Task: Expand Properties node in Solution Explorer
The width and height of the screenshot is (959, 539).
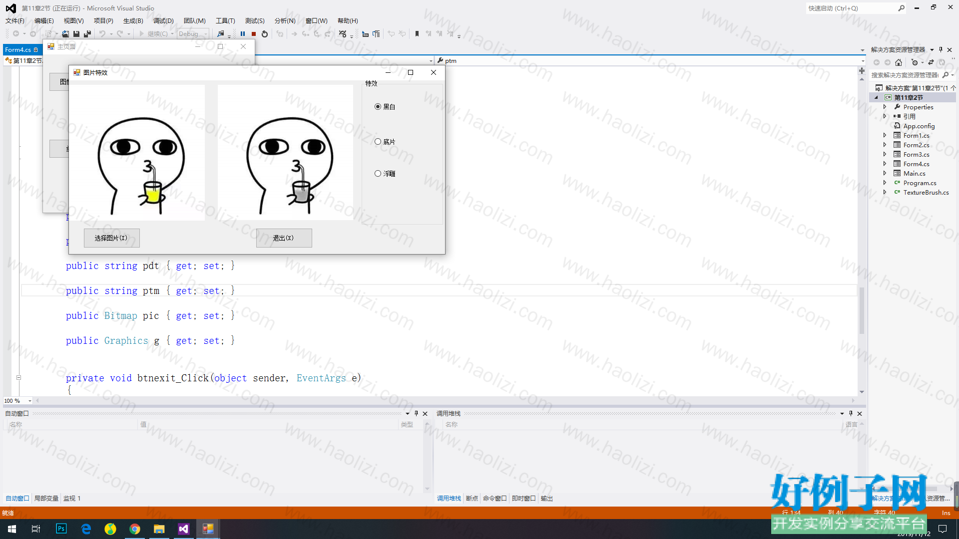Action: pos(885,107)
